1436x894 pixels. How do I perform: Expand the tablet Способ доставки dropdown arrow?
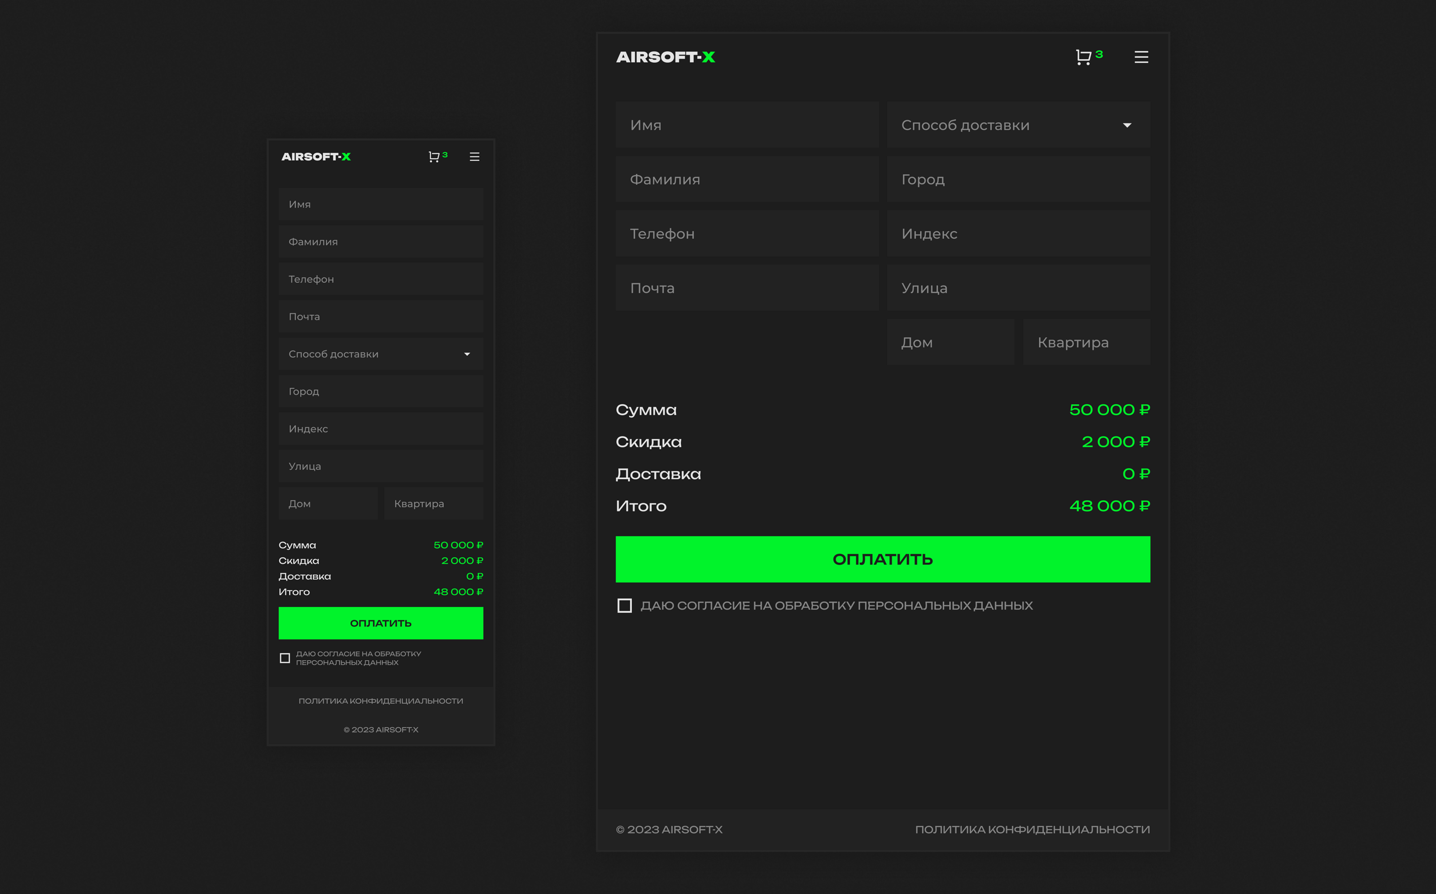click(x=1127, y=125)
